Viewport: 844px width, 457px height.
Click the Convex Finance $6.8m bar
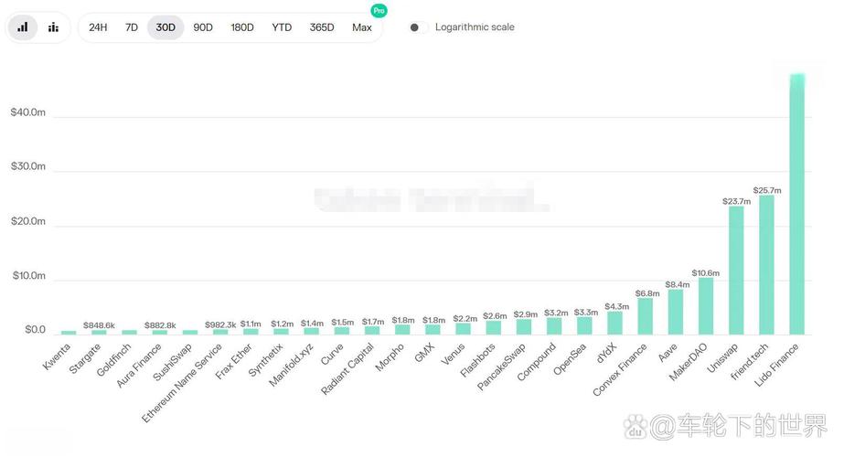[x=646, y=316]
